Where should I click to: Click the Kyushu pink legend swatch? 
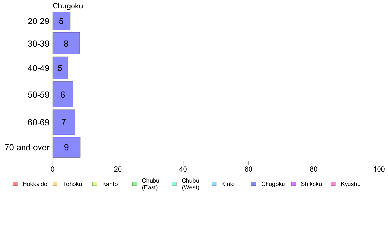click(x=333, y=184)
